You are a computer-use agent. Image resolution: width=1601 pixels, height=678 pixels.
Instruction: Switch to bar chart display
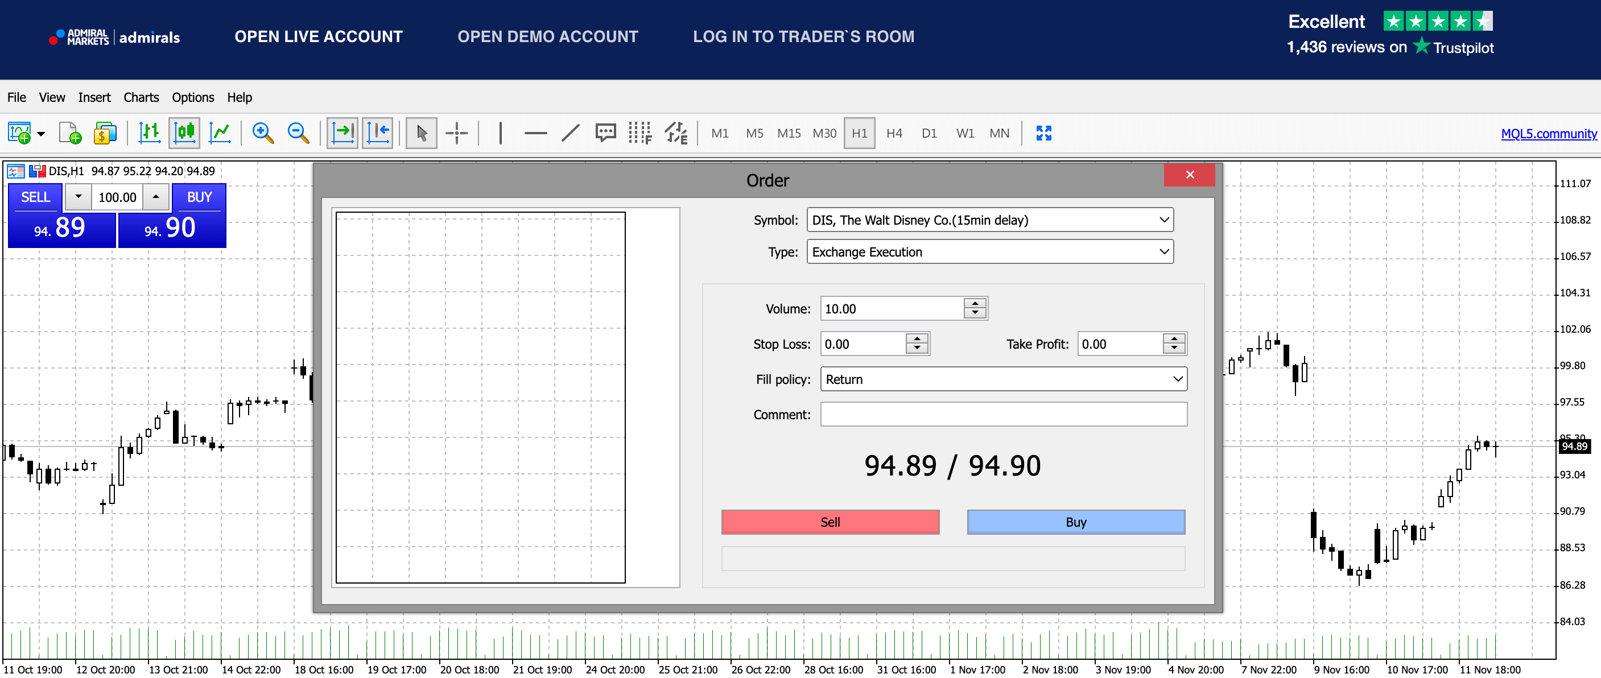[149, 133]
